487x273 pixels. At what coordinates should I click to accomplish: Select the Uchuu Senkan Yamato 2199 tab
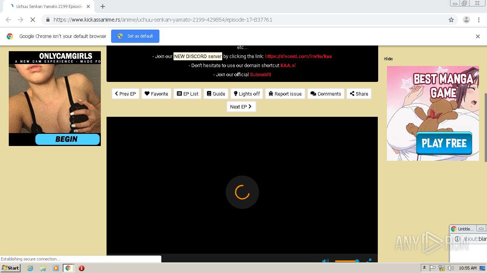click(49, 6)
